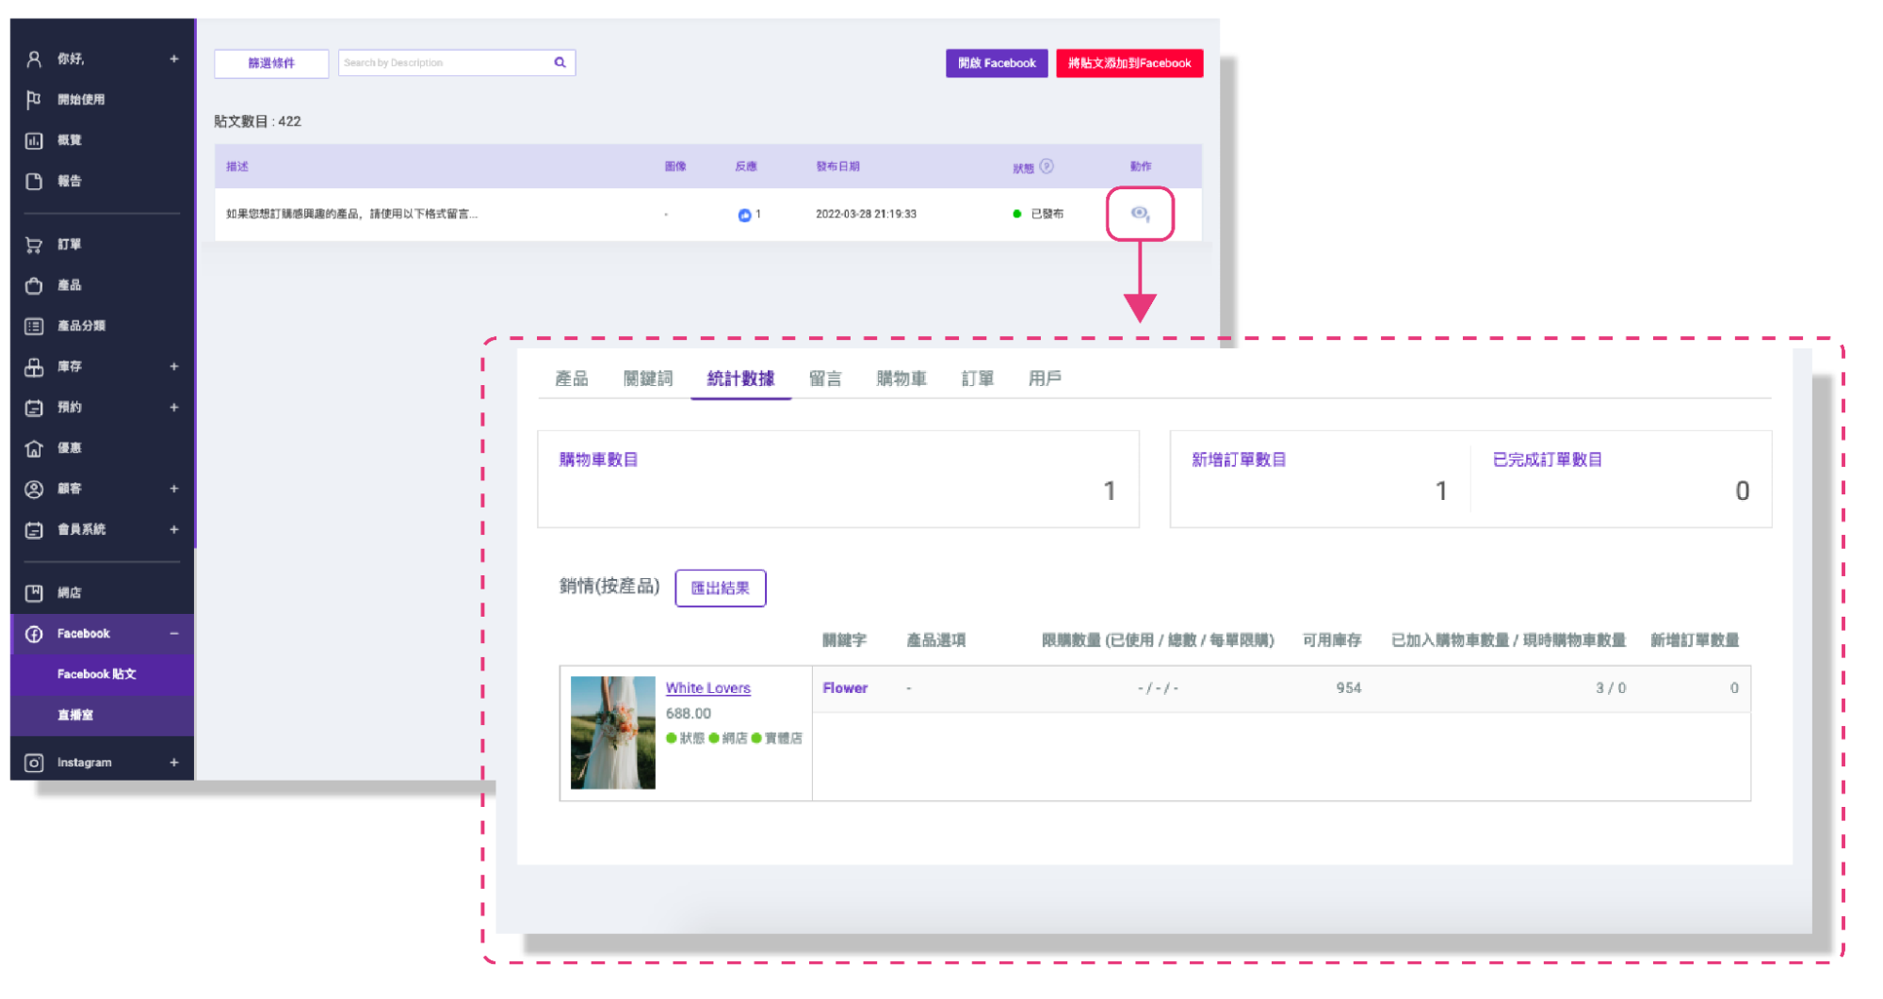Click the 已發布 status label
1883x999 pixels.
pos(1047,215)
